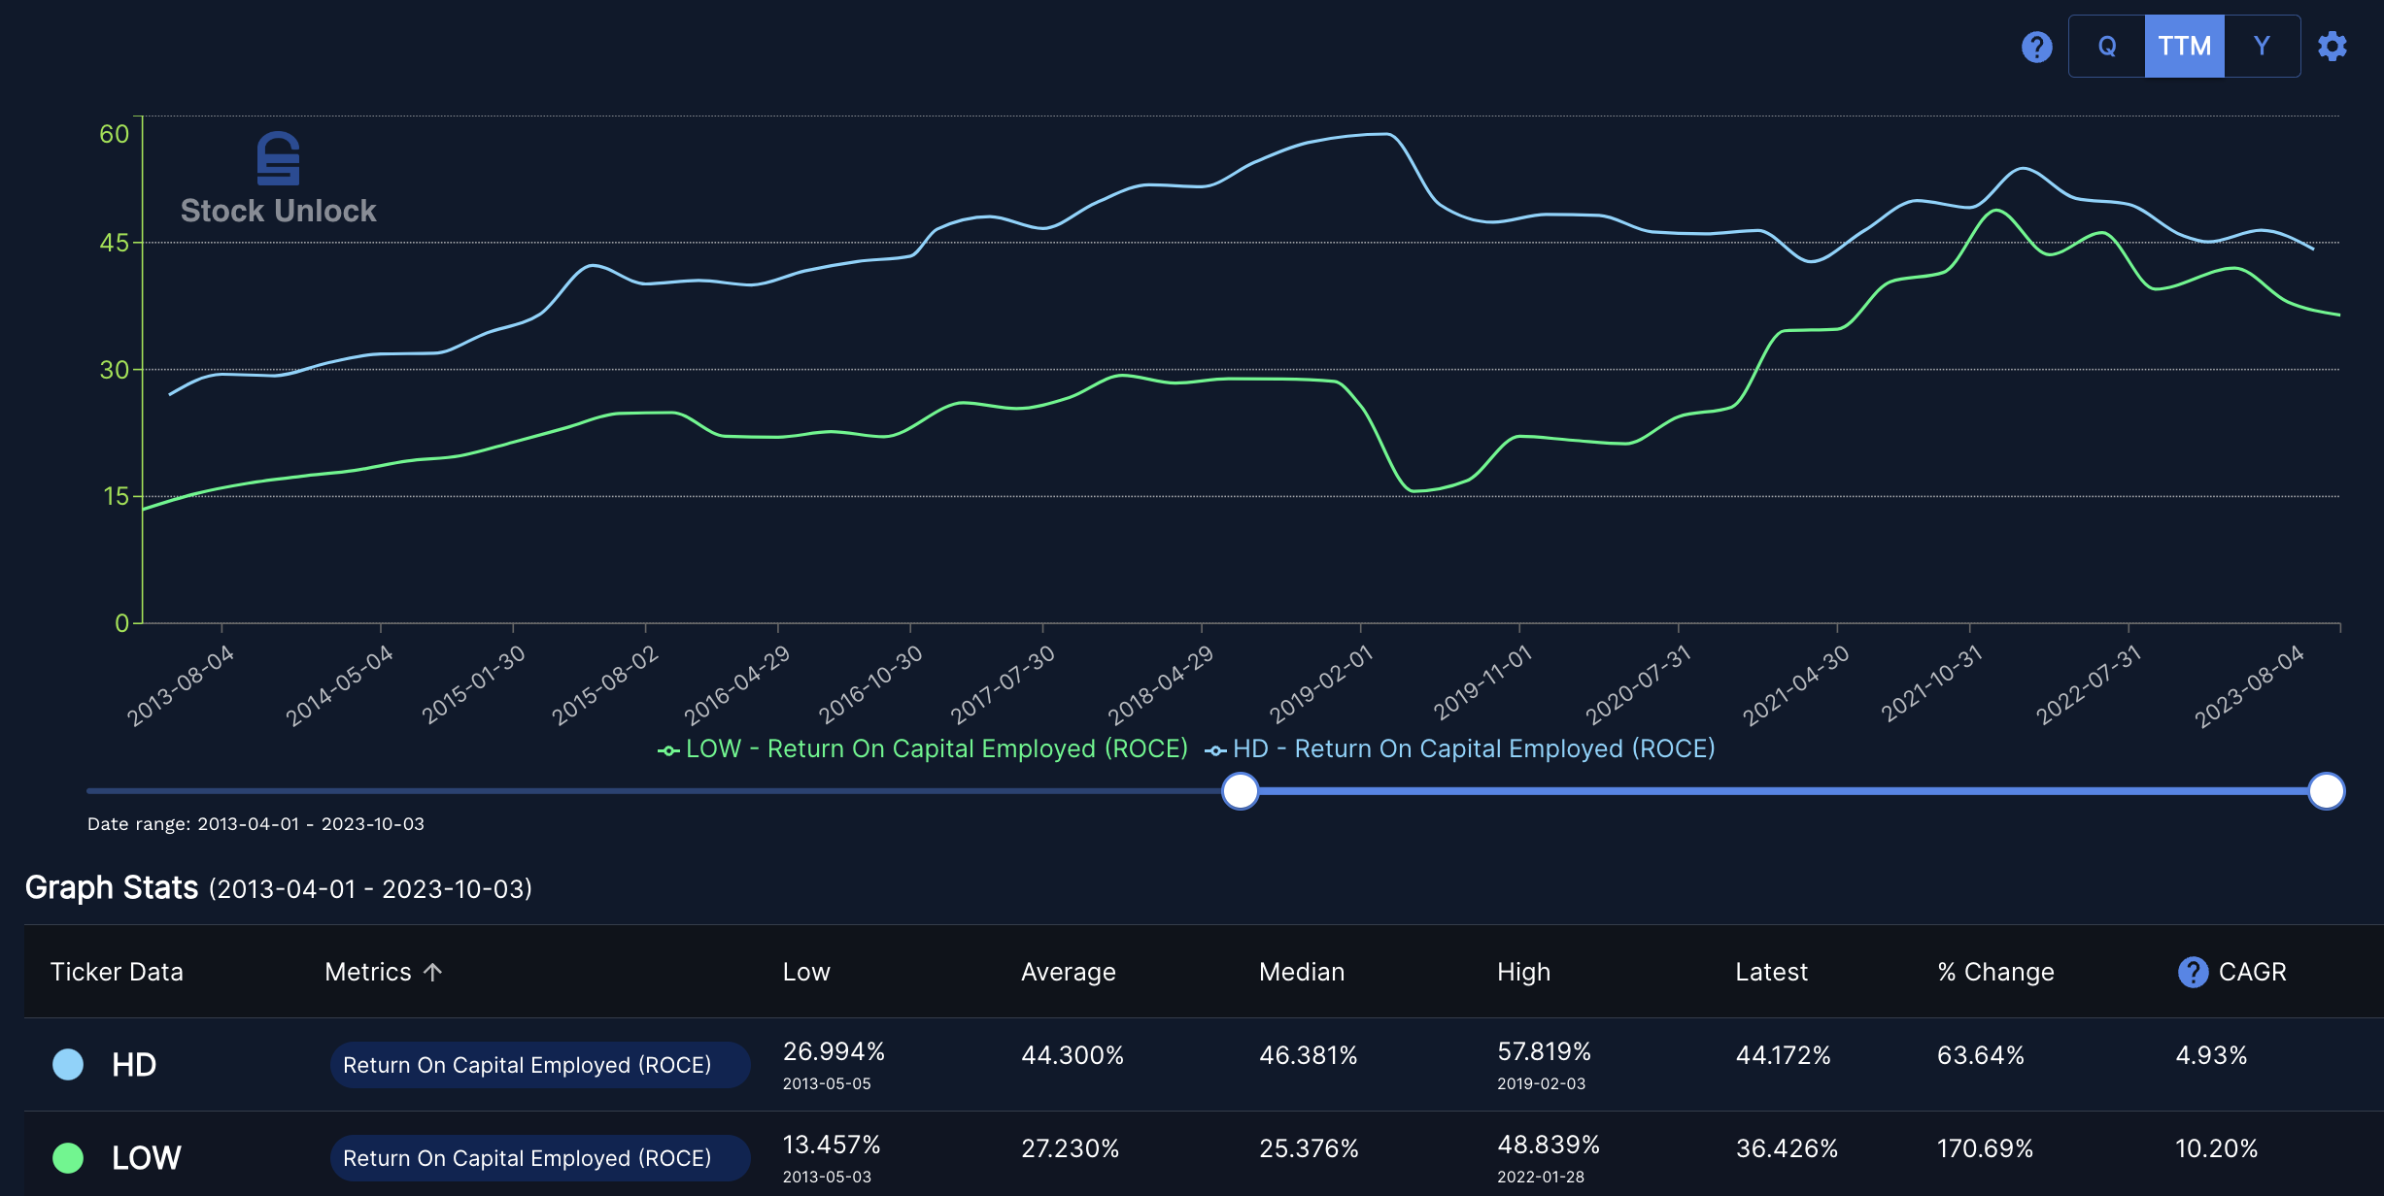Click the left date range slider handle
Image resolution: width=2384 pixels, height=1196 pixels.
click(x=1240, y=791)
